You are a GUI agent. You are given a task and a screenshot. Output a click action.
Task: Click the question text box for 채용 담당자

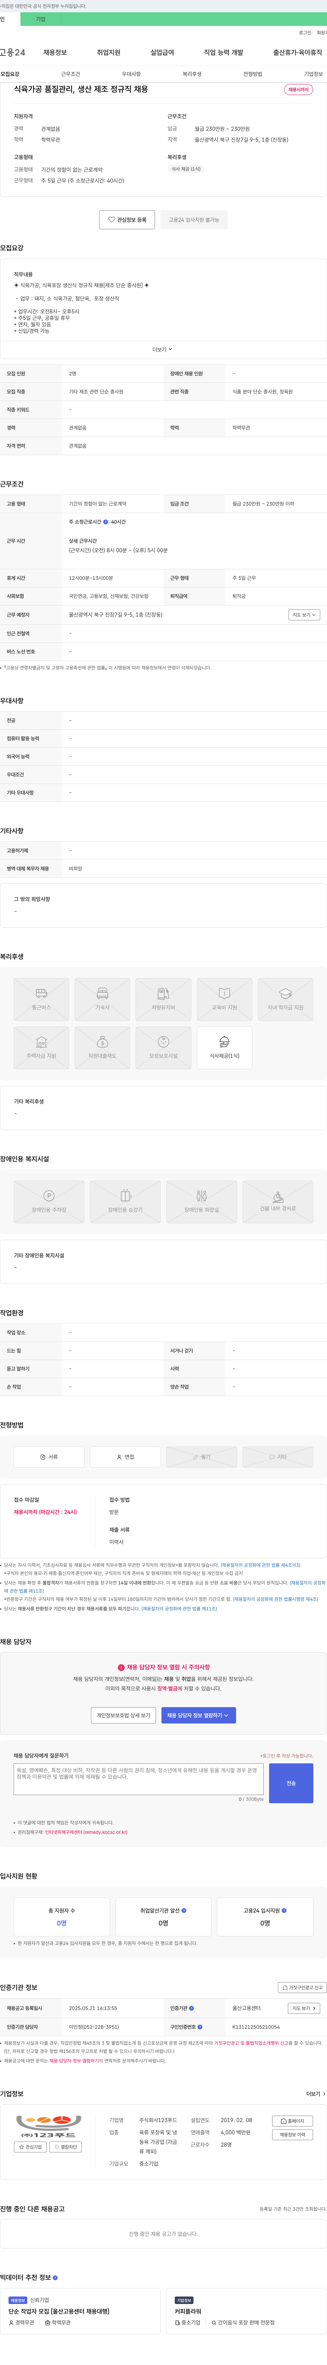point(139,1779)
